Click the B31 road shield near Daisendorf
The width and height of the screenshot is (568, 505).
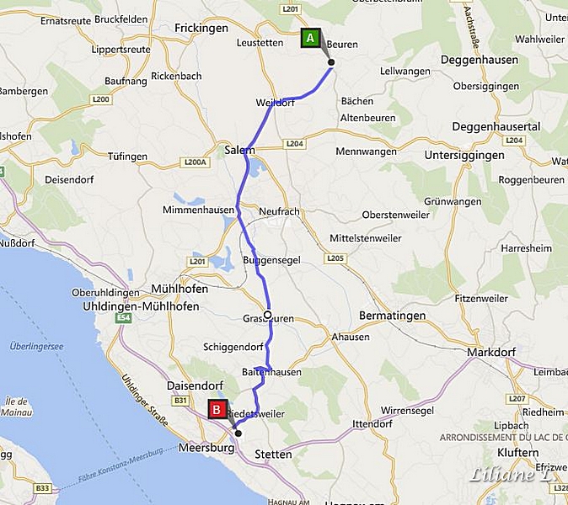pos(180,401)
